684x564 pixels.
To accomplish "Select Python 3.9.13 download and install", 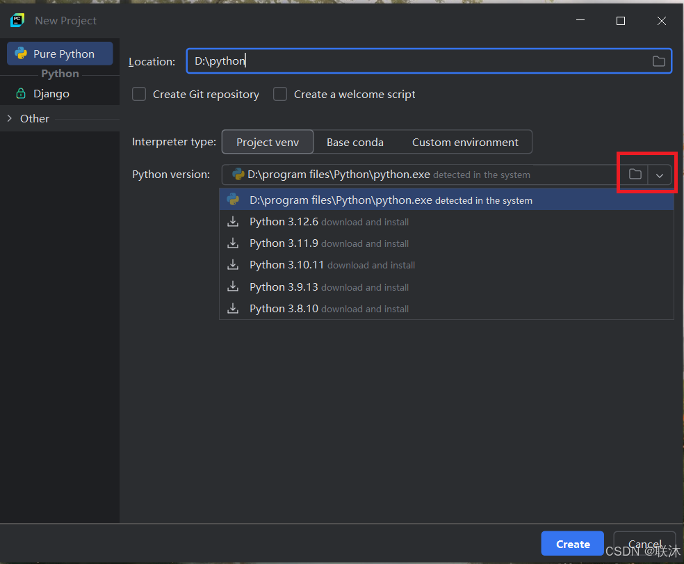I will pyautogui.click(x=447, y=287).
